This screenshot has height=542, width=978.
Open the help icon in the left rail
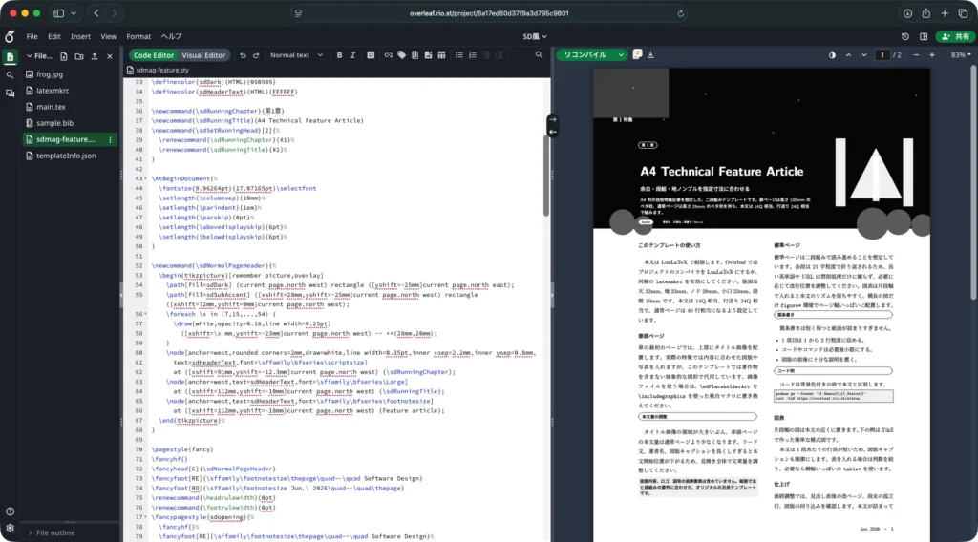point(10,511)
